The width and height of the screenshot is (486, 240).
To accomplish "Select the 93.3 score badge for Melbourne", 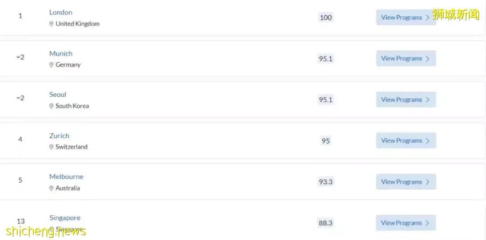I will [x=326, y=182].
